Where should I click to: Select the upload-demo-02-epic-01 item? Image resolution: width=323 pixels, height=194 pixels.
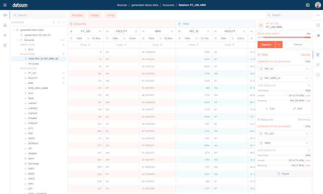pyautogui.click(x=37, y=35)
